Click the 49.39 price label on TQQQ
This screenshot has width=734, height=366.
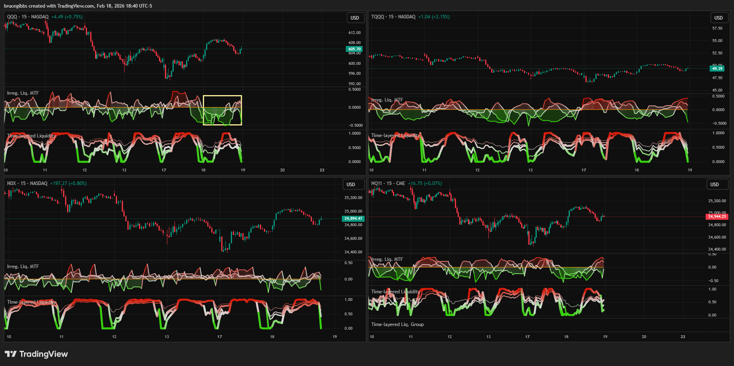[x=717, y=69]
